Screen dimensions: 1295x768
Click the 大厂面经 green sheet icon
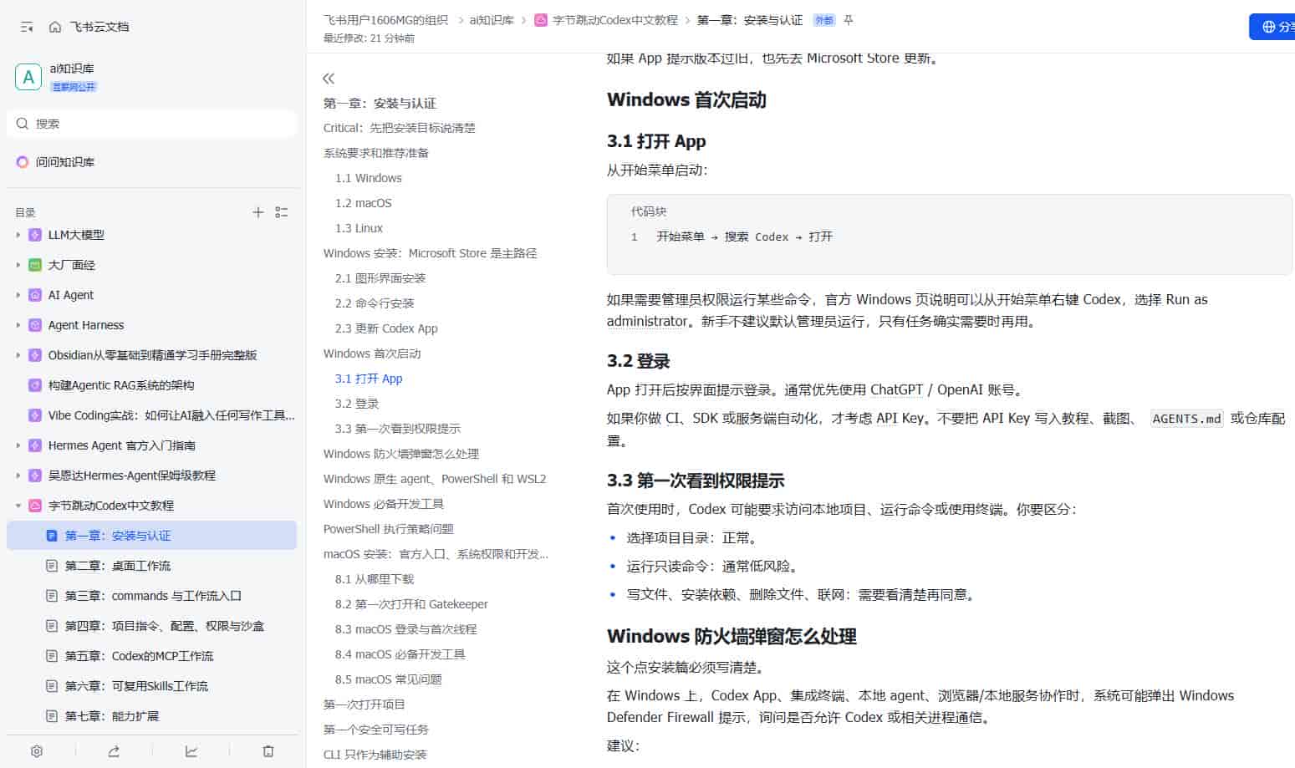point(35,265)
